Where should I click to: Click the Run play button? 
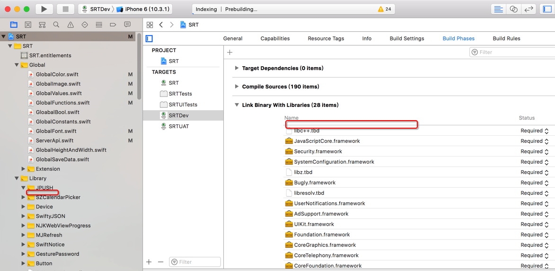click(x=44, y=9)
